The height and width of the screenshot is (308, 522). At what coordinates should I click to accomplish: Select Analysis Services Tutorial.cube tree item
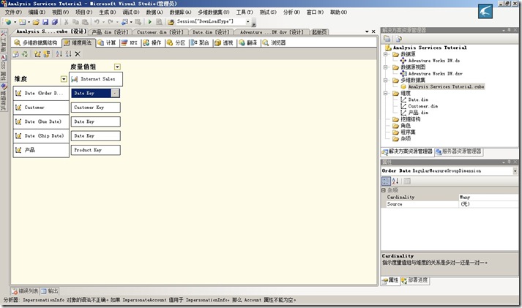446,87
